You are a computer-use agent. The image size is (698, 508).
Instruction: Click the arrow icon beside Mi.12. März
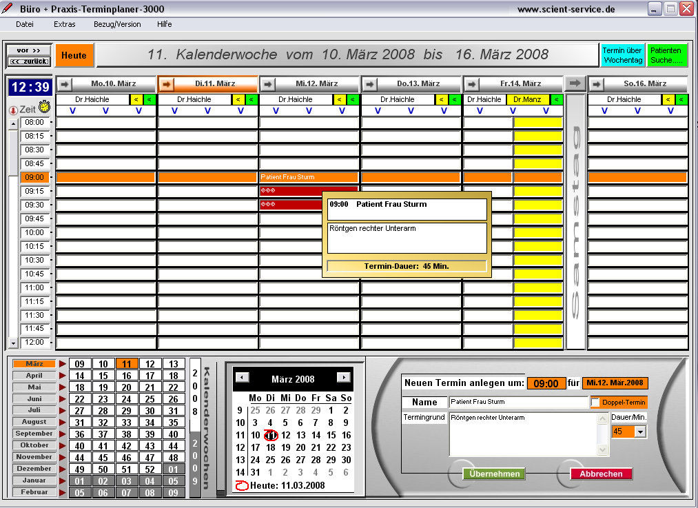click(268, 83)
